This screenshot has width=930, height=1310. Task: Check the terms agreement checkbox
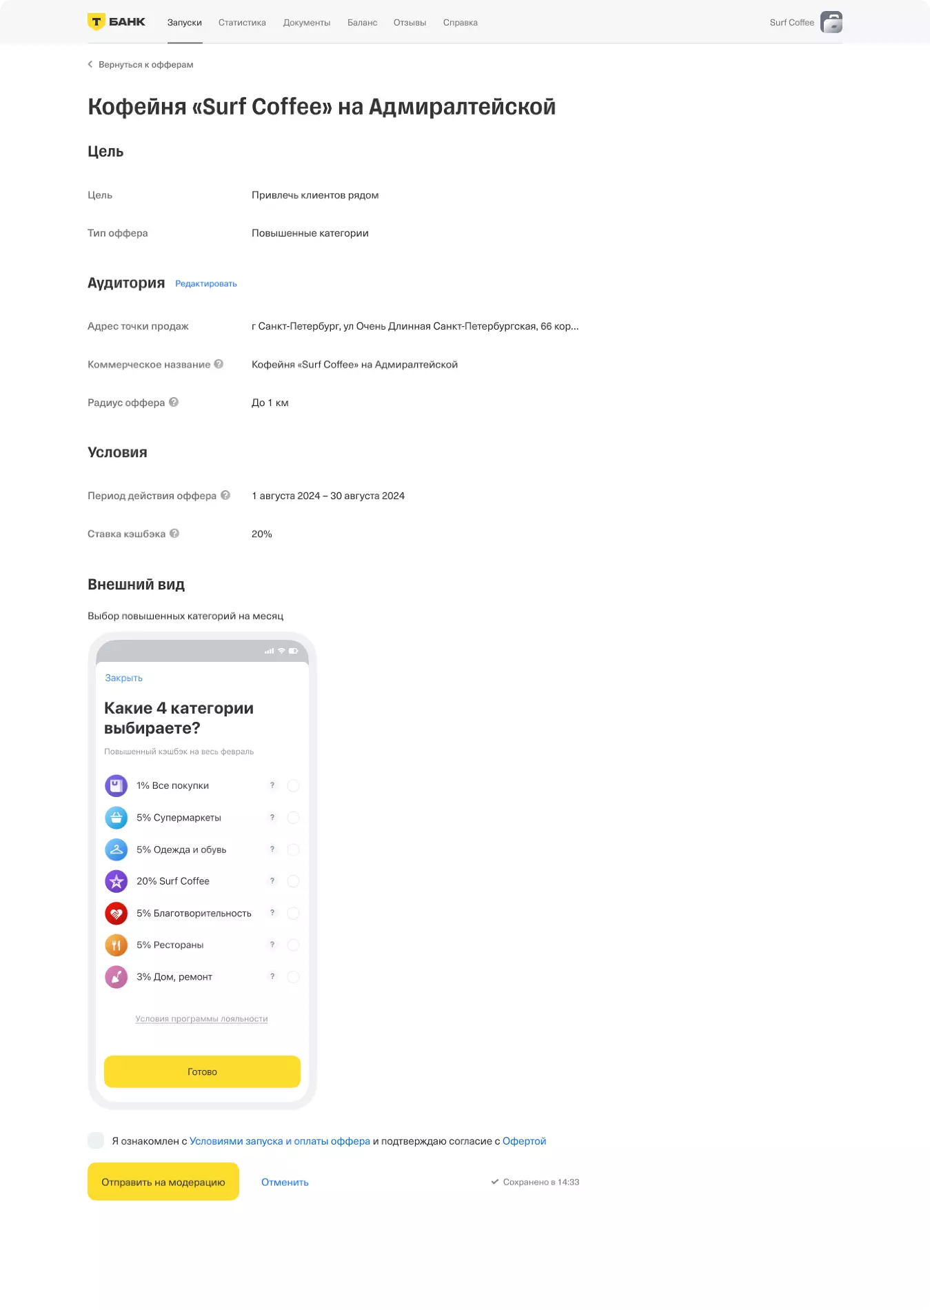(96, 1140)
